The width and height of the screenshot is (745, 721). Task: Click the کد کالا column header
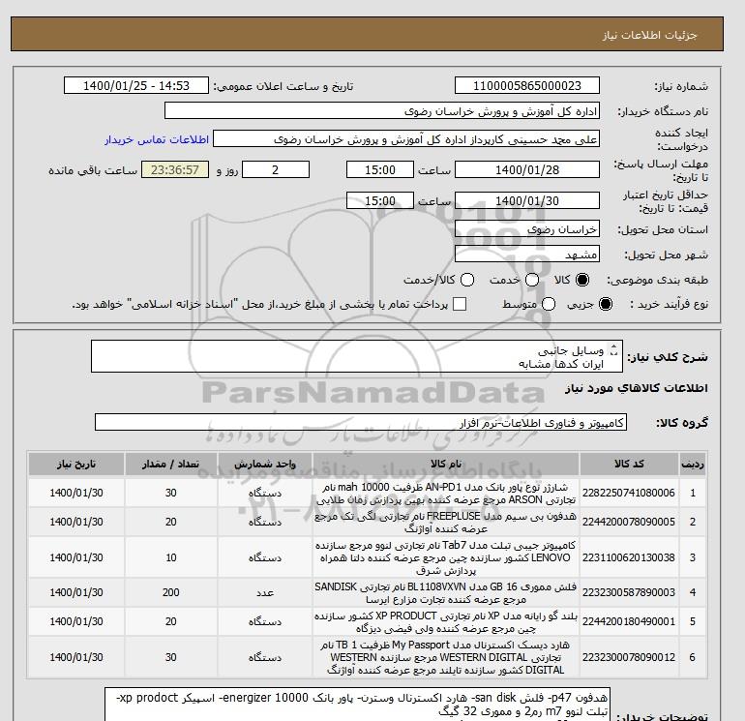point(629,464)
